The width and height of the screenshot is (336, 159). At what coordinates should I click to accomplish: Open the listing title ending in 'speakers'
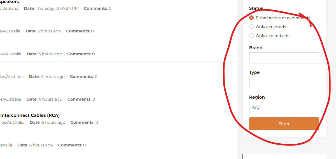pos(10,2)
